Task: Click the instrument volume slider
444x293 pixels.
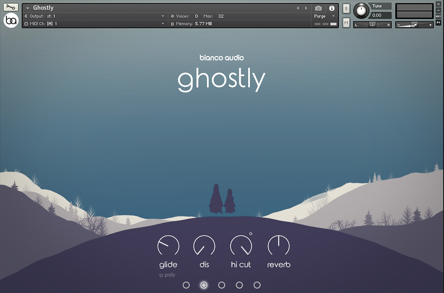Action: tap(414, 25)
